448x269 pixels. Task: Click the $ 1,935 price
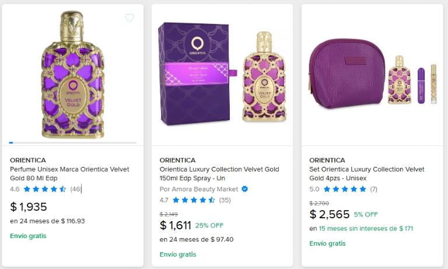[x=29, y=207]
